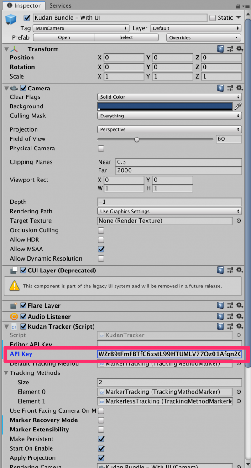Open the Clear Flags dropdown

click(x=170, y=97)
